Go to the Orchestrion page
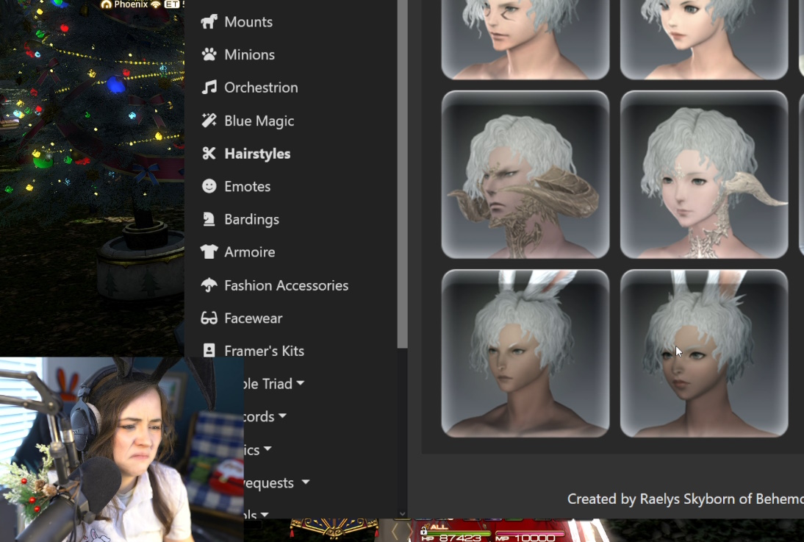804x542 pixels. click(261, 88)
